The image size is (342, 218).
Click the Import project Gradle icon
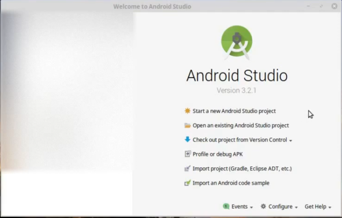[188, 168]
